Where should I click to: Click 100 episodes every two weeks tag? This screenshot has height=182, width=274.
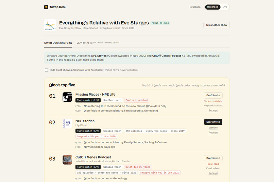click(107, 173)
